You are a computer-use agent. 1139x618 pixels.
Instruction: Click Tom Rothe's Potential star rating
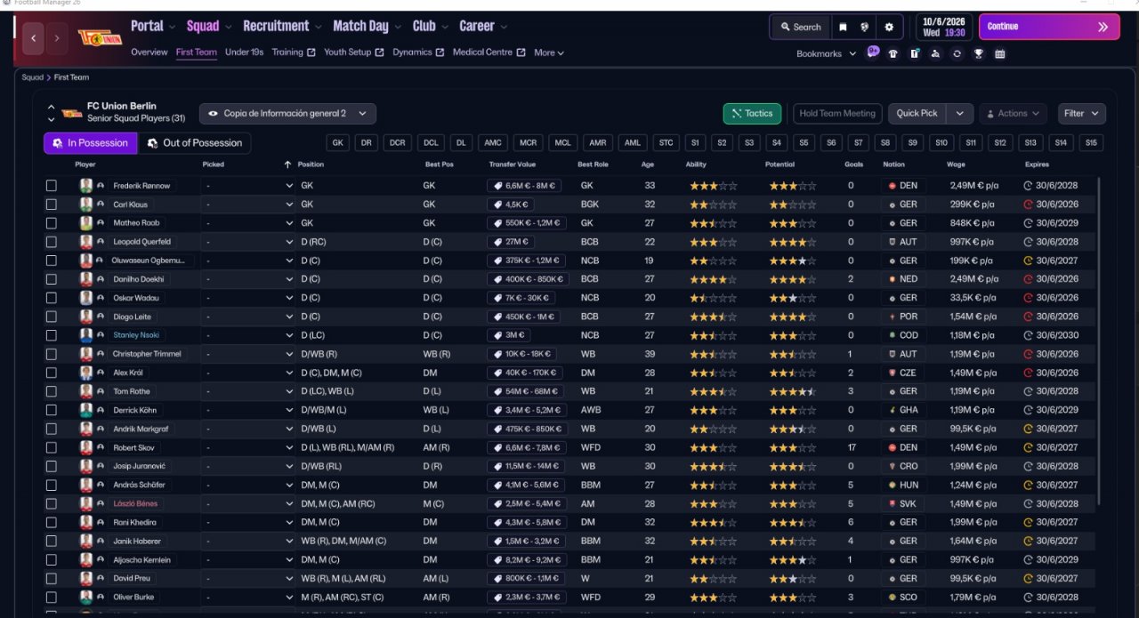tap(792, 392)
